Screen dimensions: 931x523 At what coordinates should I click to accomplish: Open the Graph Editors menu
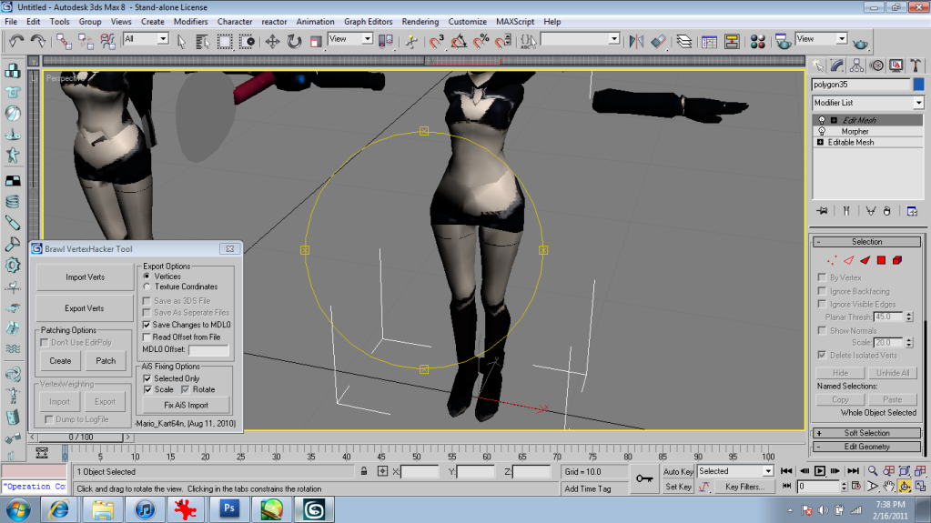[x=369, y=21]
